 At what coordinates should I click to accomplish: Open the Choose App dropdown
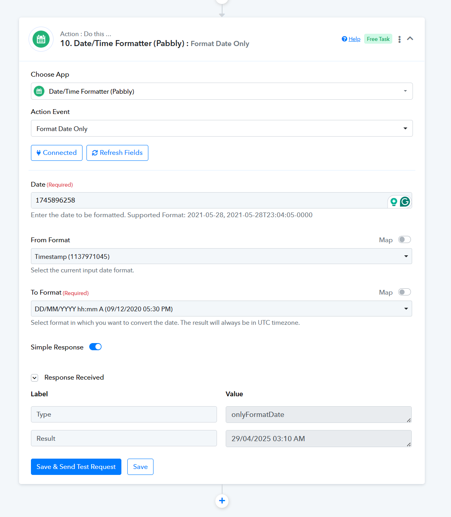pyautogui.click(x=222, y=91)
